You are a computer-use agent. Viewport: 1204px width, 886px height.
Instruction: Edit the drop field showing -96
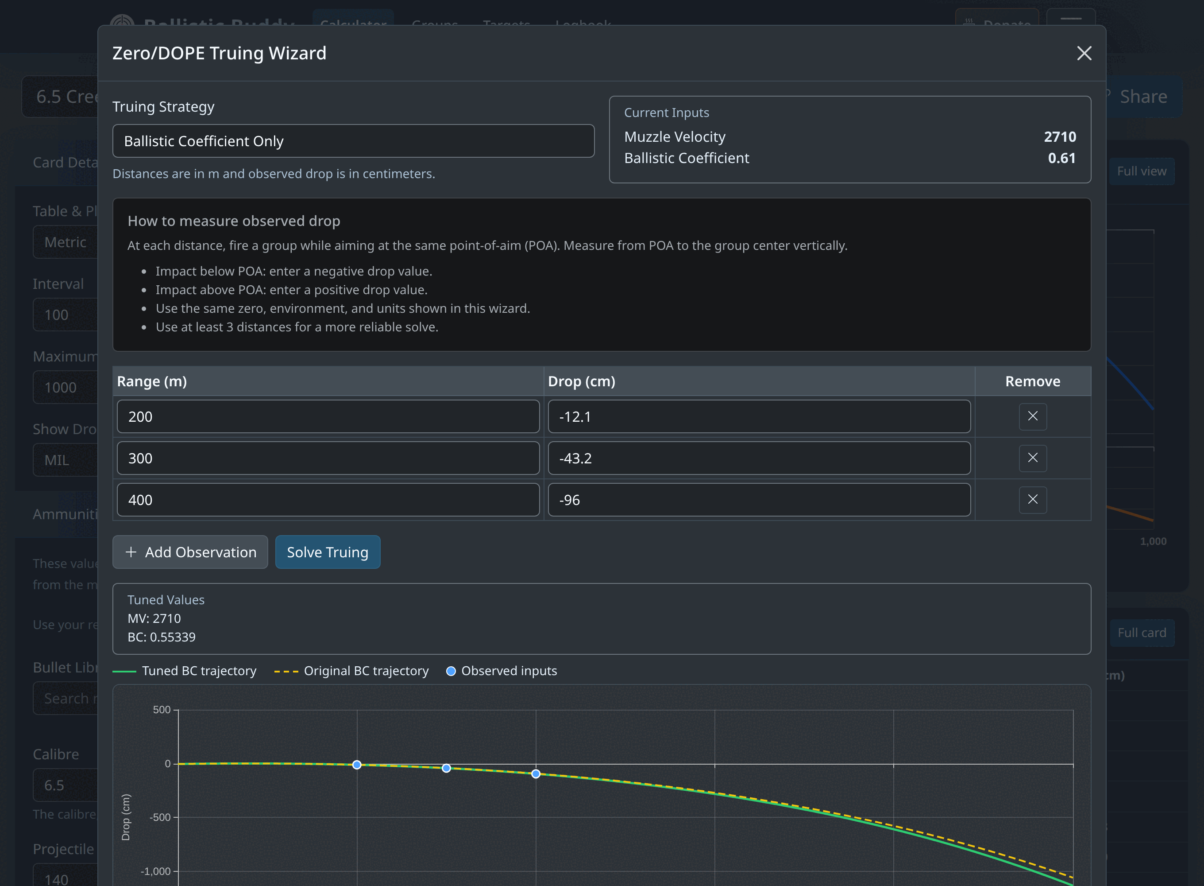click(x=759, y=500)
